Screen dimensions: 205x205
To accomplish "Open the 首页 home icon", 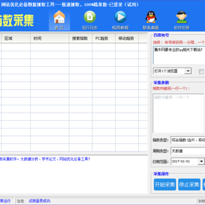I will coord(59,20).
